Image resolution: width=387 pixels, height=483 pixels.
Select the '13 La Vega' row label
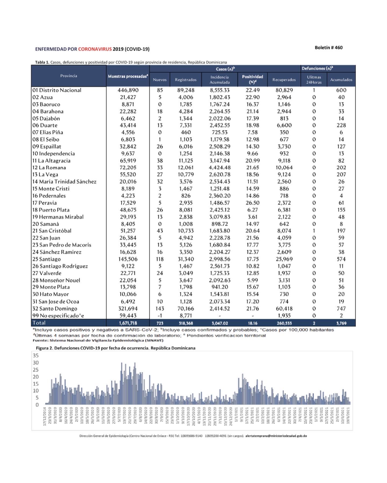[x=45, y=174]
